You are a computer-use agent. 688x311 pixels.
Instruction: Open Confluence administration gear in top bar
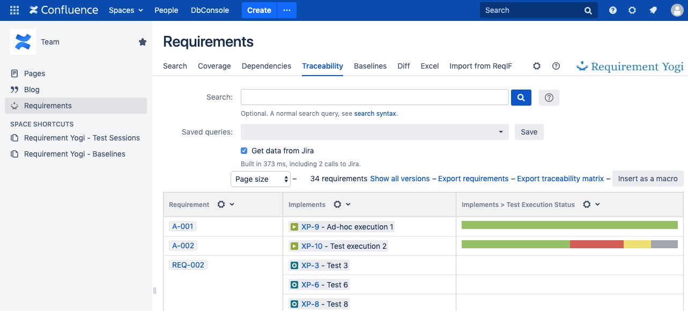[632, 10]
